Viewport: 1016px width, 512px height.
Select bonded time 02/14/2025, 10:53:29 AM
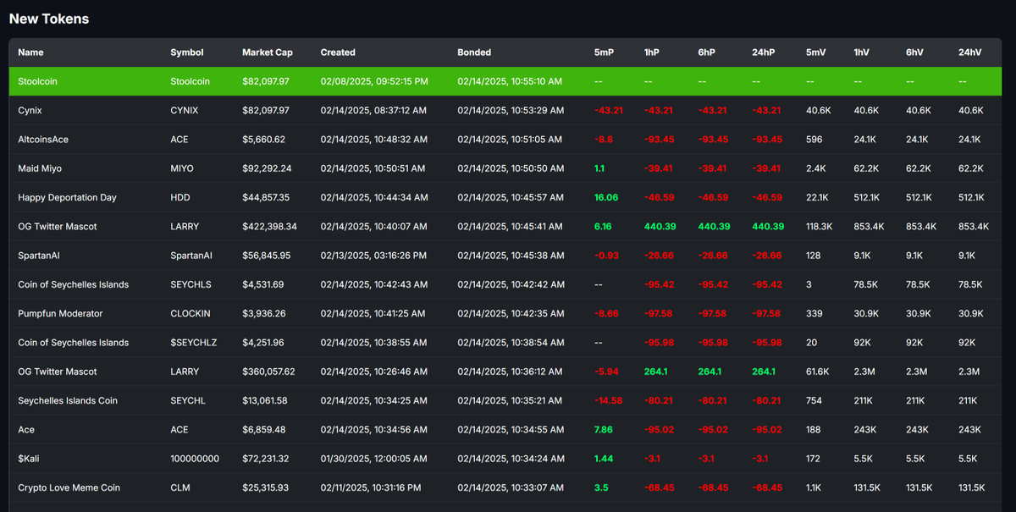pos(511,110)
